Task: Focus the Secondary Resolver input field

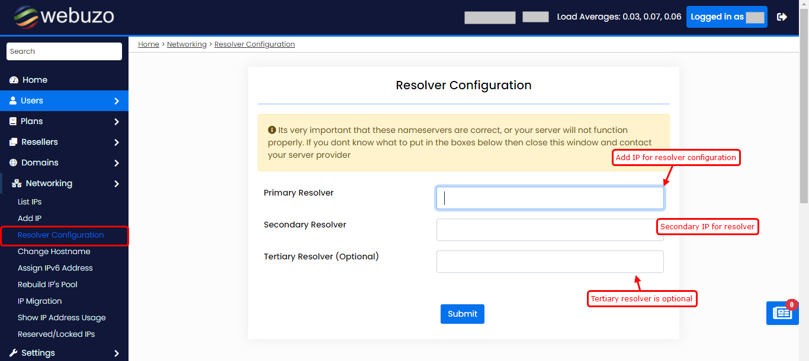Action: (x=545, y=230)
